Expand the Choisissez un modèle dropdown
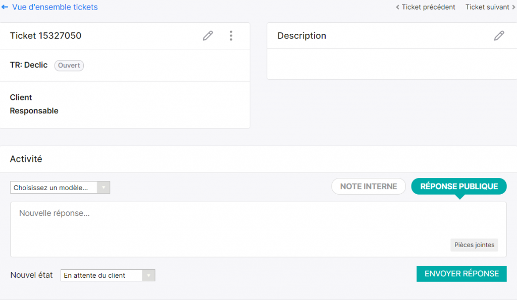Viewport: 517px width, 300px height. pos(60,188)
